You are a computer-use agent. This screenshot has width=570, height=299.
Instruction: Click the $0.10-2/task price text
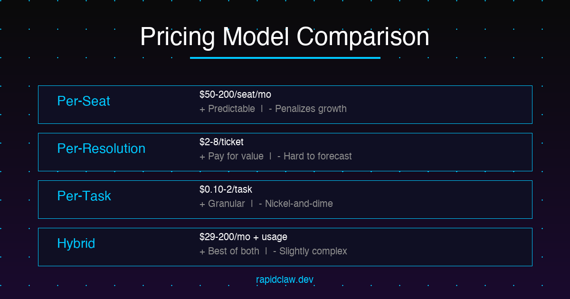[x=226, y=189]
